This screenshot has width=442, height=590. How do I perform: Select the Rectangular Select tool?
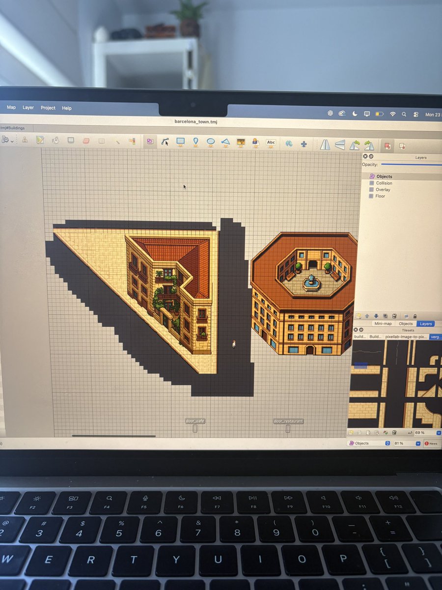pyautogui.click(x=102, y=141)
